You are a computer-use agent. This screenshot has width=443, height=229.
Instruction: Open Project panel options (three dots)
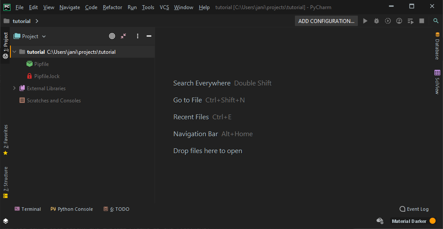click(138, 36)
